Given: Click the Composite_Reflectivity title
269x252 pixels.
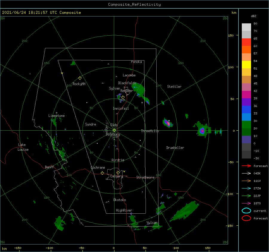Looking at the screenshot, I should (x=134, y=4).
